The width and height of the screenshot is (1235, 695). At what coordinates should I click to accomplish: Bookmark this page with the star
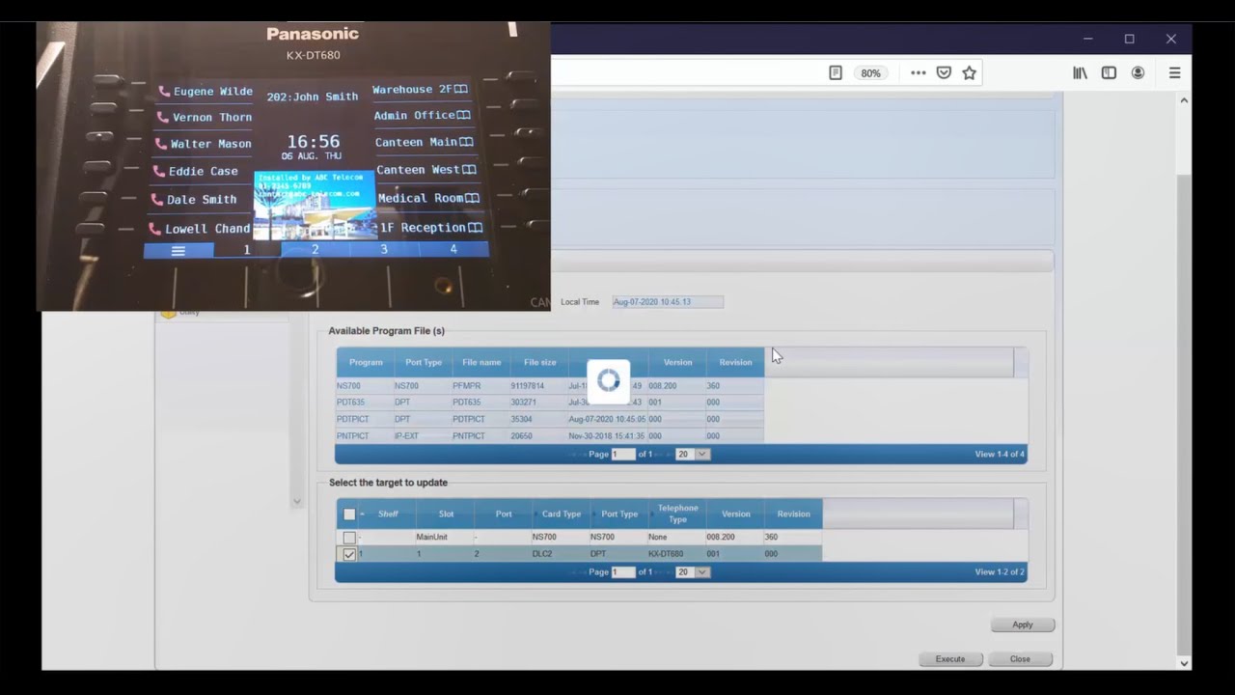969,72
